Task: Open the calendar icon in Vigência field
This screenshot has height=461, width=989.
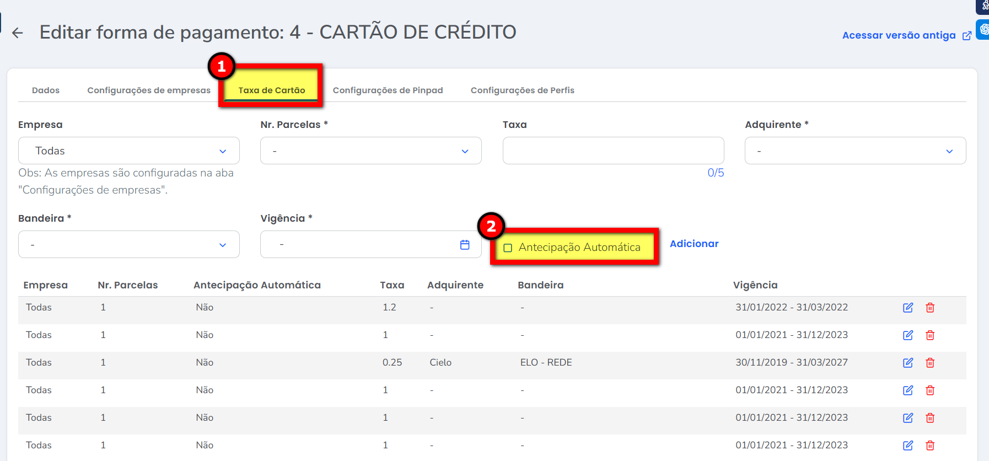Action: point(465,245)
